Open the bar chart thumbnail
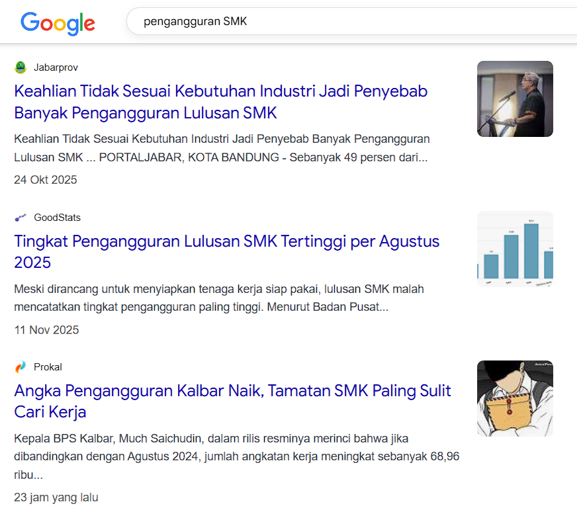 tap(515, 249)
